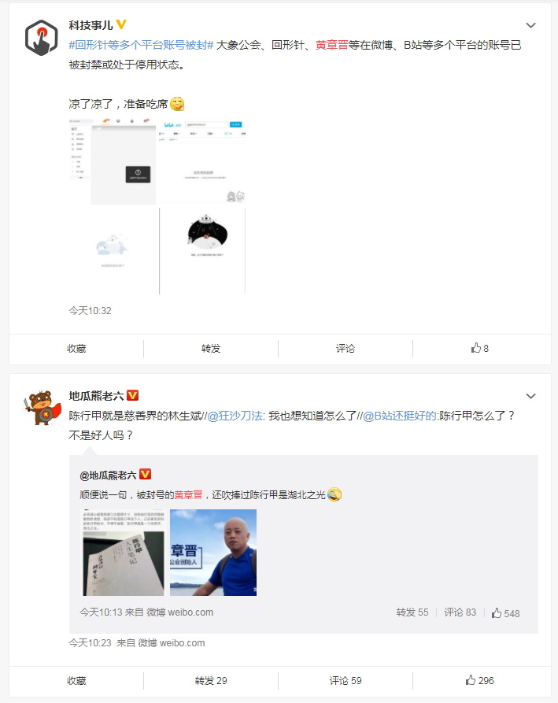Image resolution: width=558 pixels, height=703 pixels.
Task: Like the quoted post with 548 likes
Action: coord(505,613)
